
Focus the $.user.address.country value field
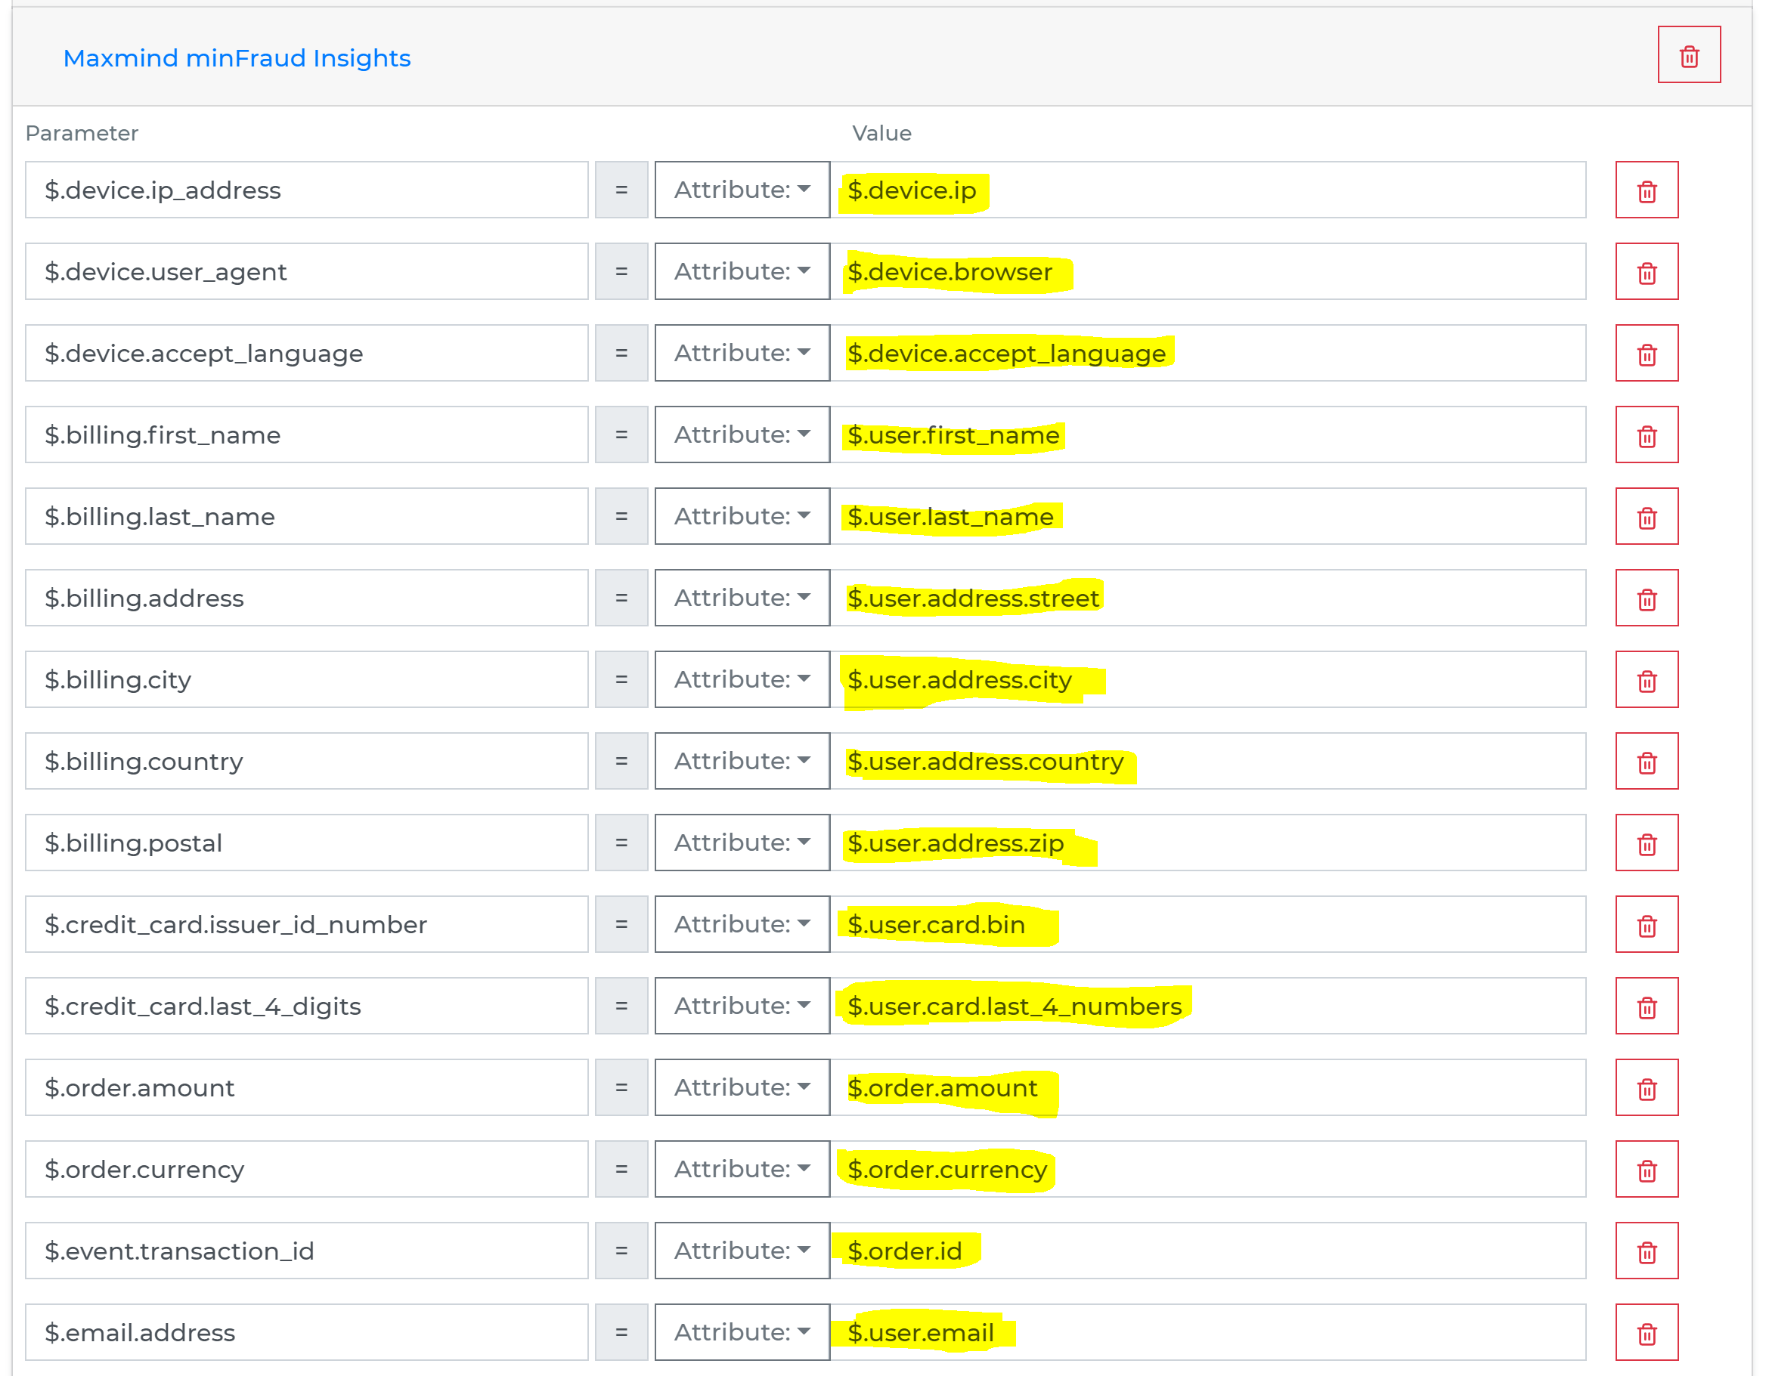[x=1208, y=762]
